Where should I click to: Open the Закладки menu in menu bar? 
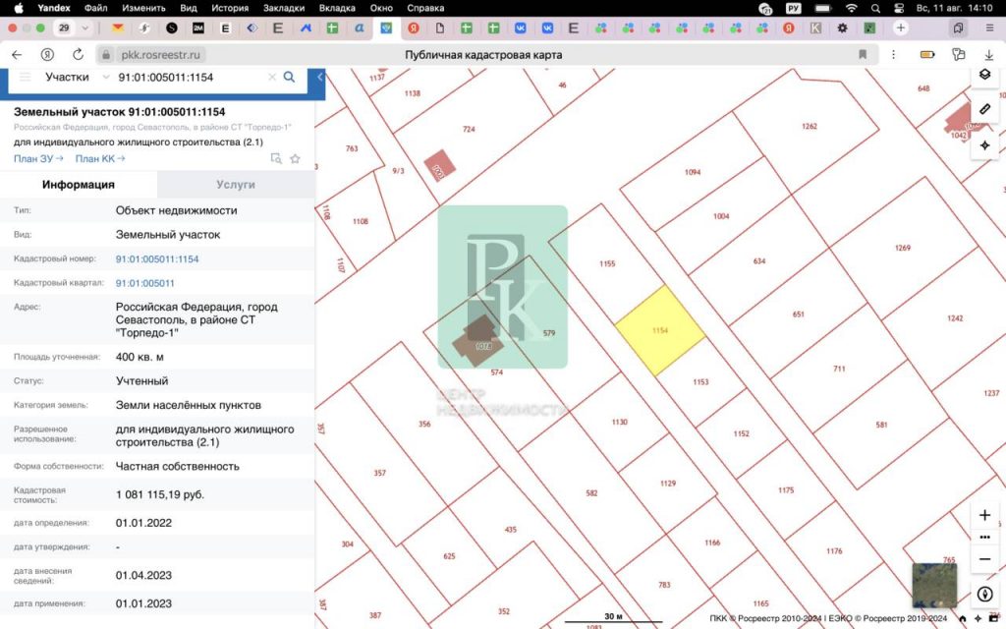284,7
